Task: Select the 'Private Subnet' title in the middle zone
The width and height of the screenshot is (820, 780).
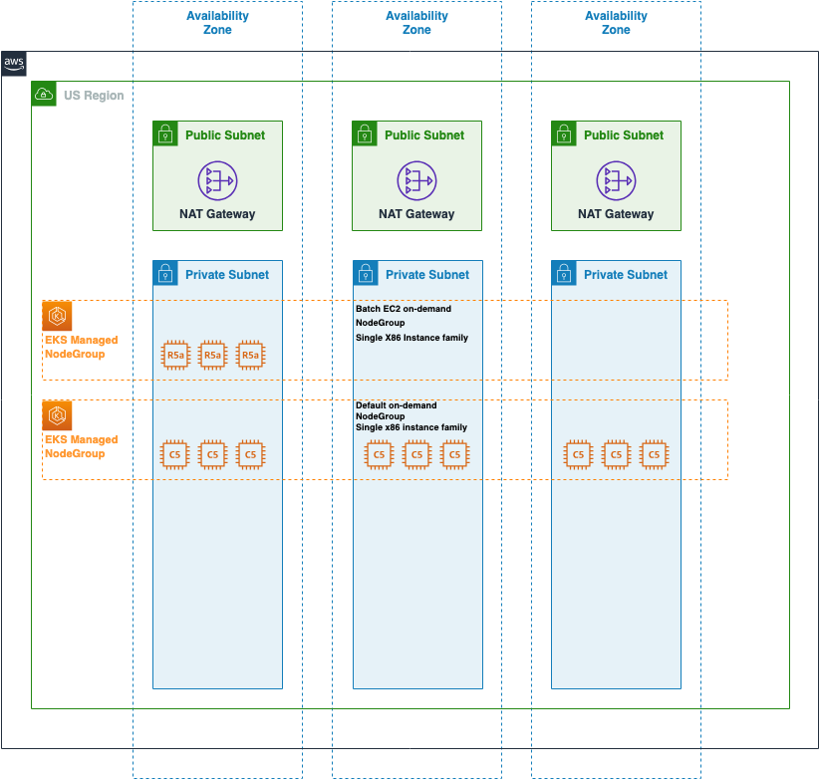Action: (427, 275)
